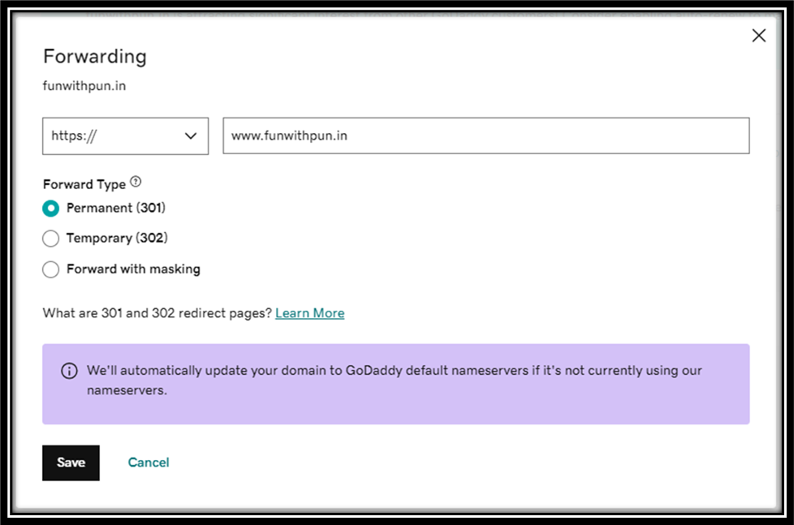The image size is (794, 525).
Task: Click the "Permanent (301)" label text
Action: point(115,209)
